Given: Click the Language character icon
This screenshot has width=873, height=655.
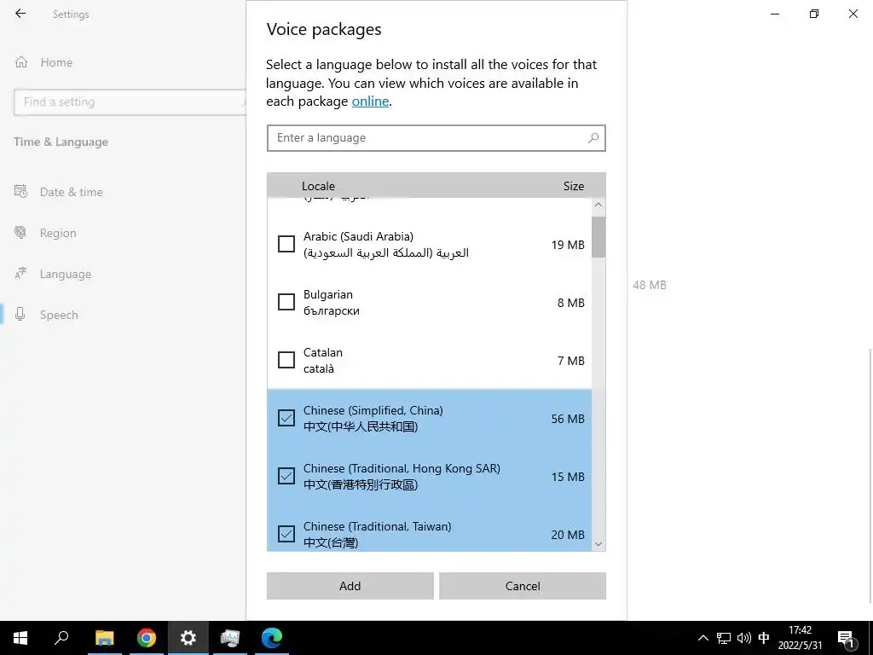Looking at the screenshot, I should click(x=20, y=274).
